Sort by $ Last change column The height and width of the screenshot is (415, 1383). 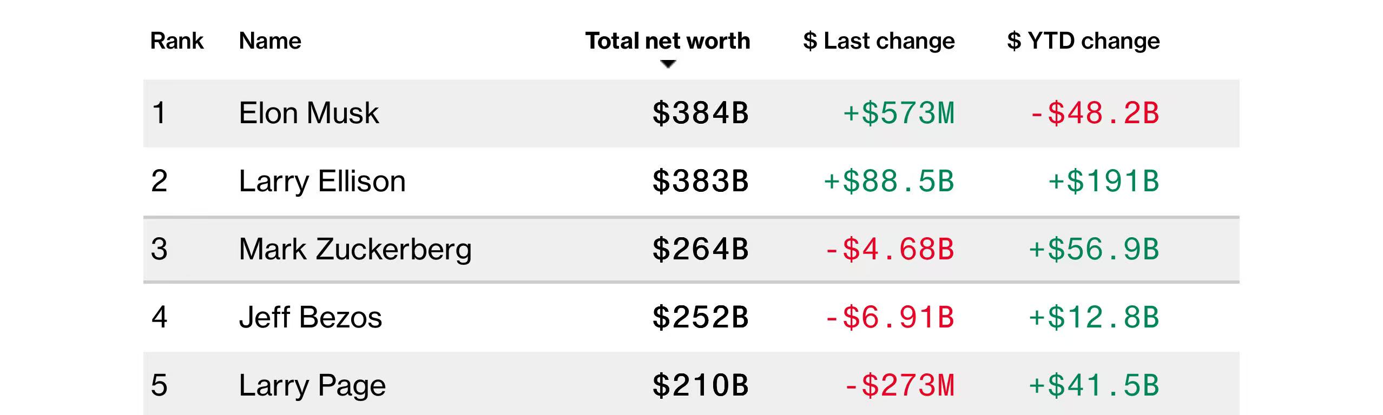(x=879, y=41)
